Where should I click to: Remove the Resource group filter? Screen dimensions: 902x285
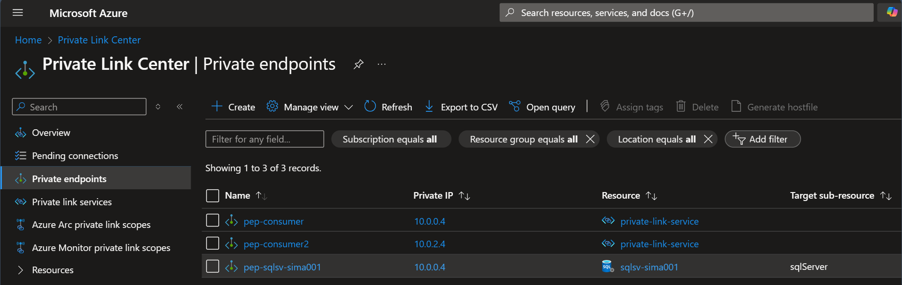coord(590,139)
